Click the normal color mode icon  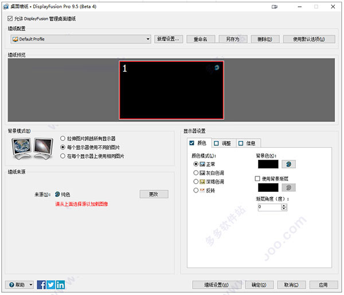[x=202, y=164]
